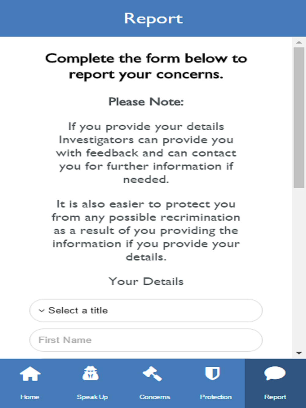The width and height of the screenshot is (306, 408).
Task: Open the Speak Up spy icon
Action: 91,373
